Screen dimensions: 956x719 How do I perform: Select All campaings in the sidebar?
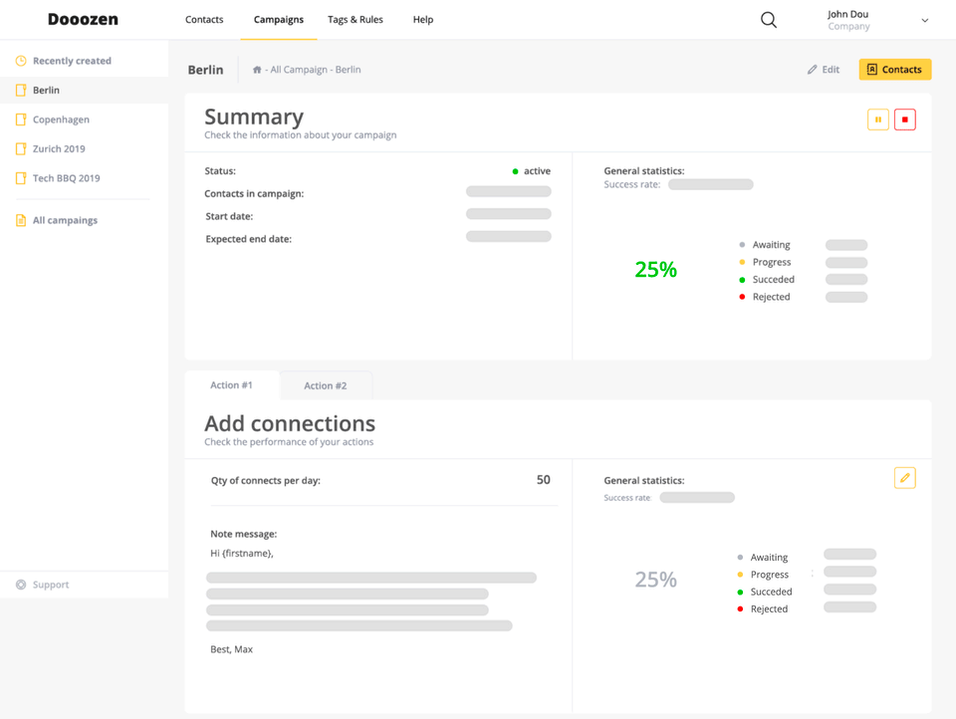click(66, 220)
